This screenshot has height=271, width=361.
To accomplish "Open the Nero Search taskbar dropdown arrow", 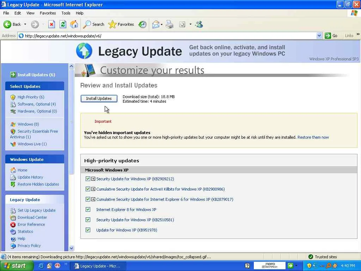I will pyautogui.click(x=296, y=266).
